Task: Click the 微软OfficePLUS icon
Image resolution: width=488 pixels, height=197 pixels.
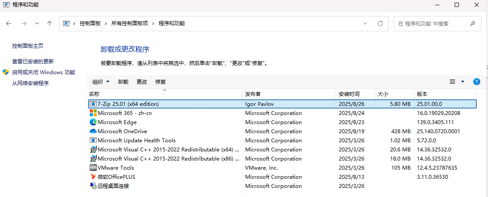Action: click(93, 177)
